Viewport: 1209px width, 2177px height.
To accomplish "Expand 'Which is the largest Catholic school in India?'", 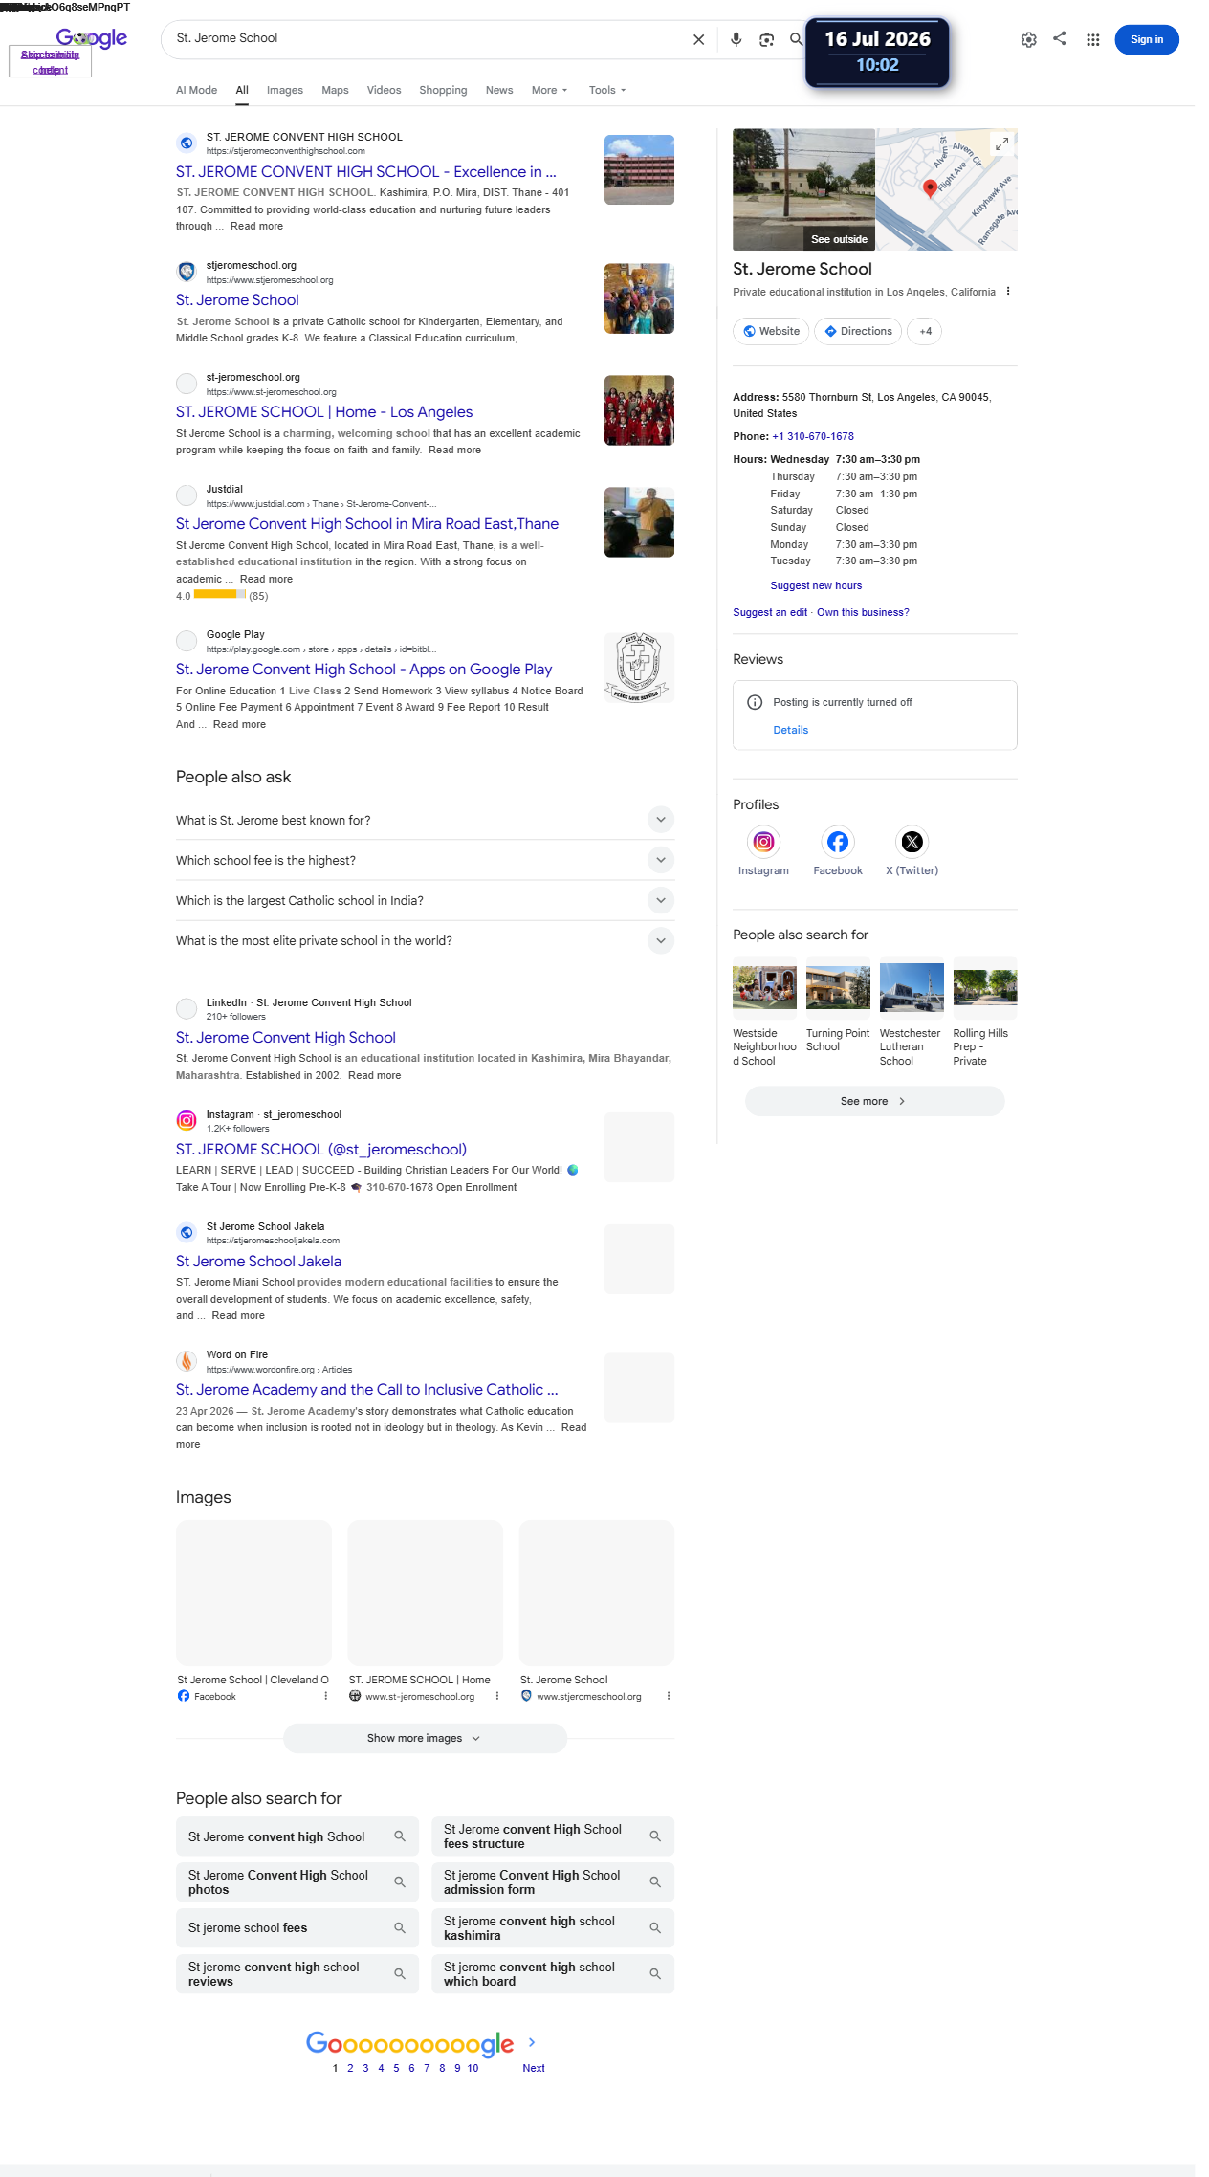I will tap(425, 900).
